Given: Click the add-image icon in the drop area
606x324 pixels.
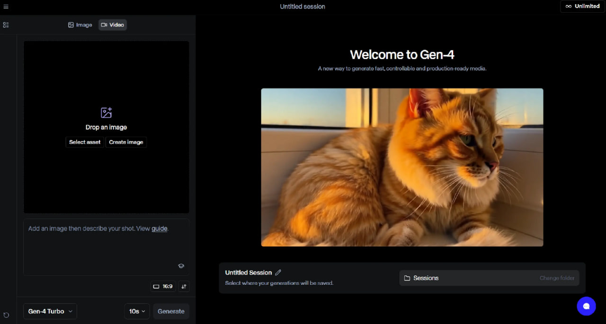Looking at the screenshot, I should (x=107, y=112).
